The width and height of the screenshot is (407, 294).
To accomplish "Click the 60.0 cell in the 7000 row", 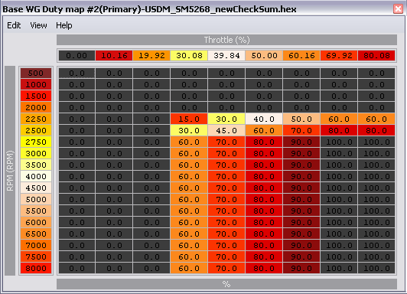I will click(x=189, y=246).
